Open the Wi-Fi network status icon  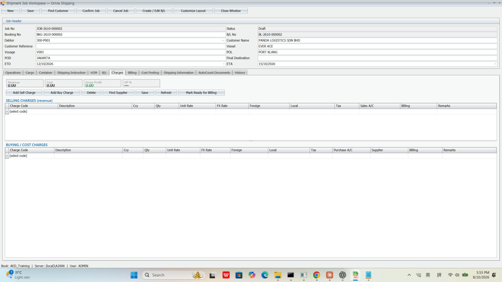(450, 275)
